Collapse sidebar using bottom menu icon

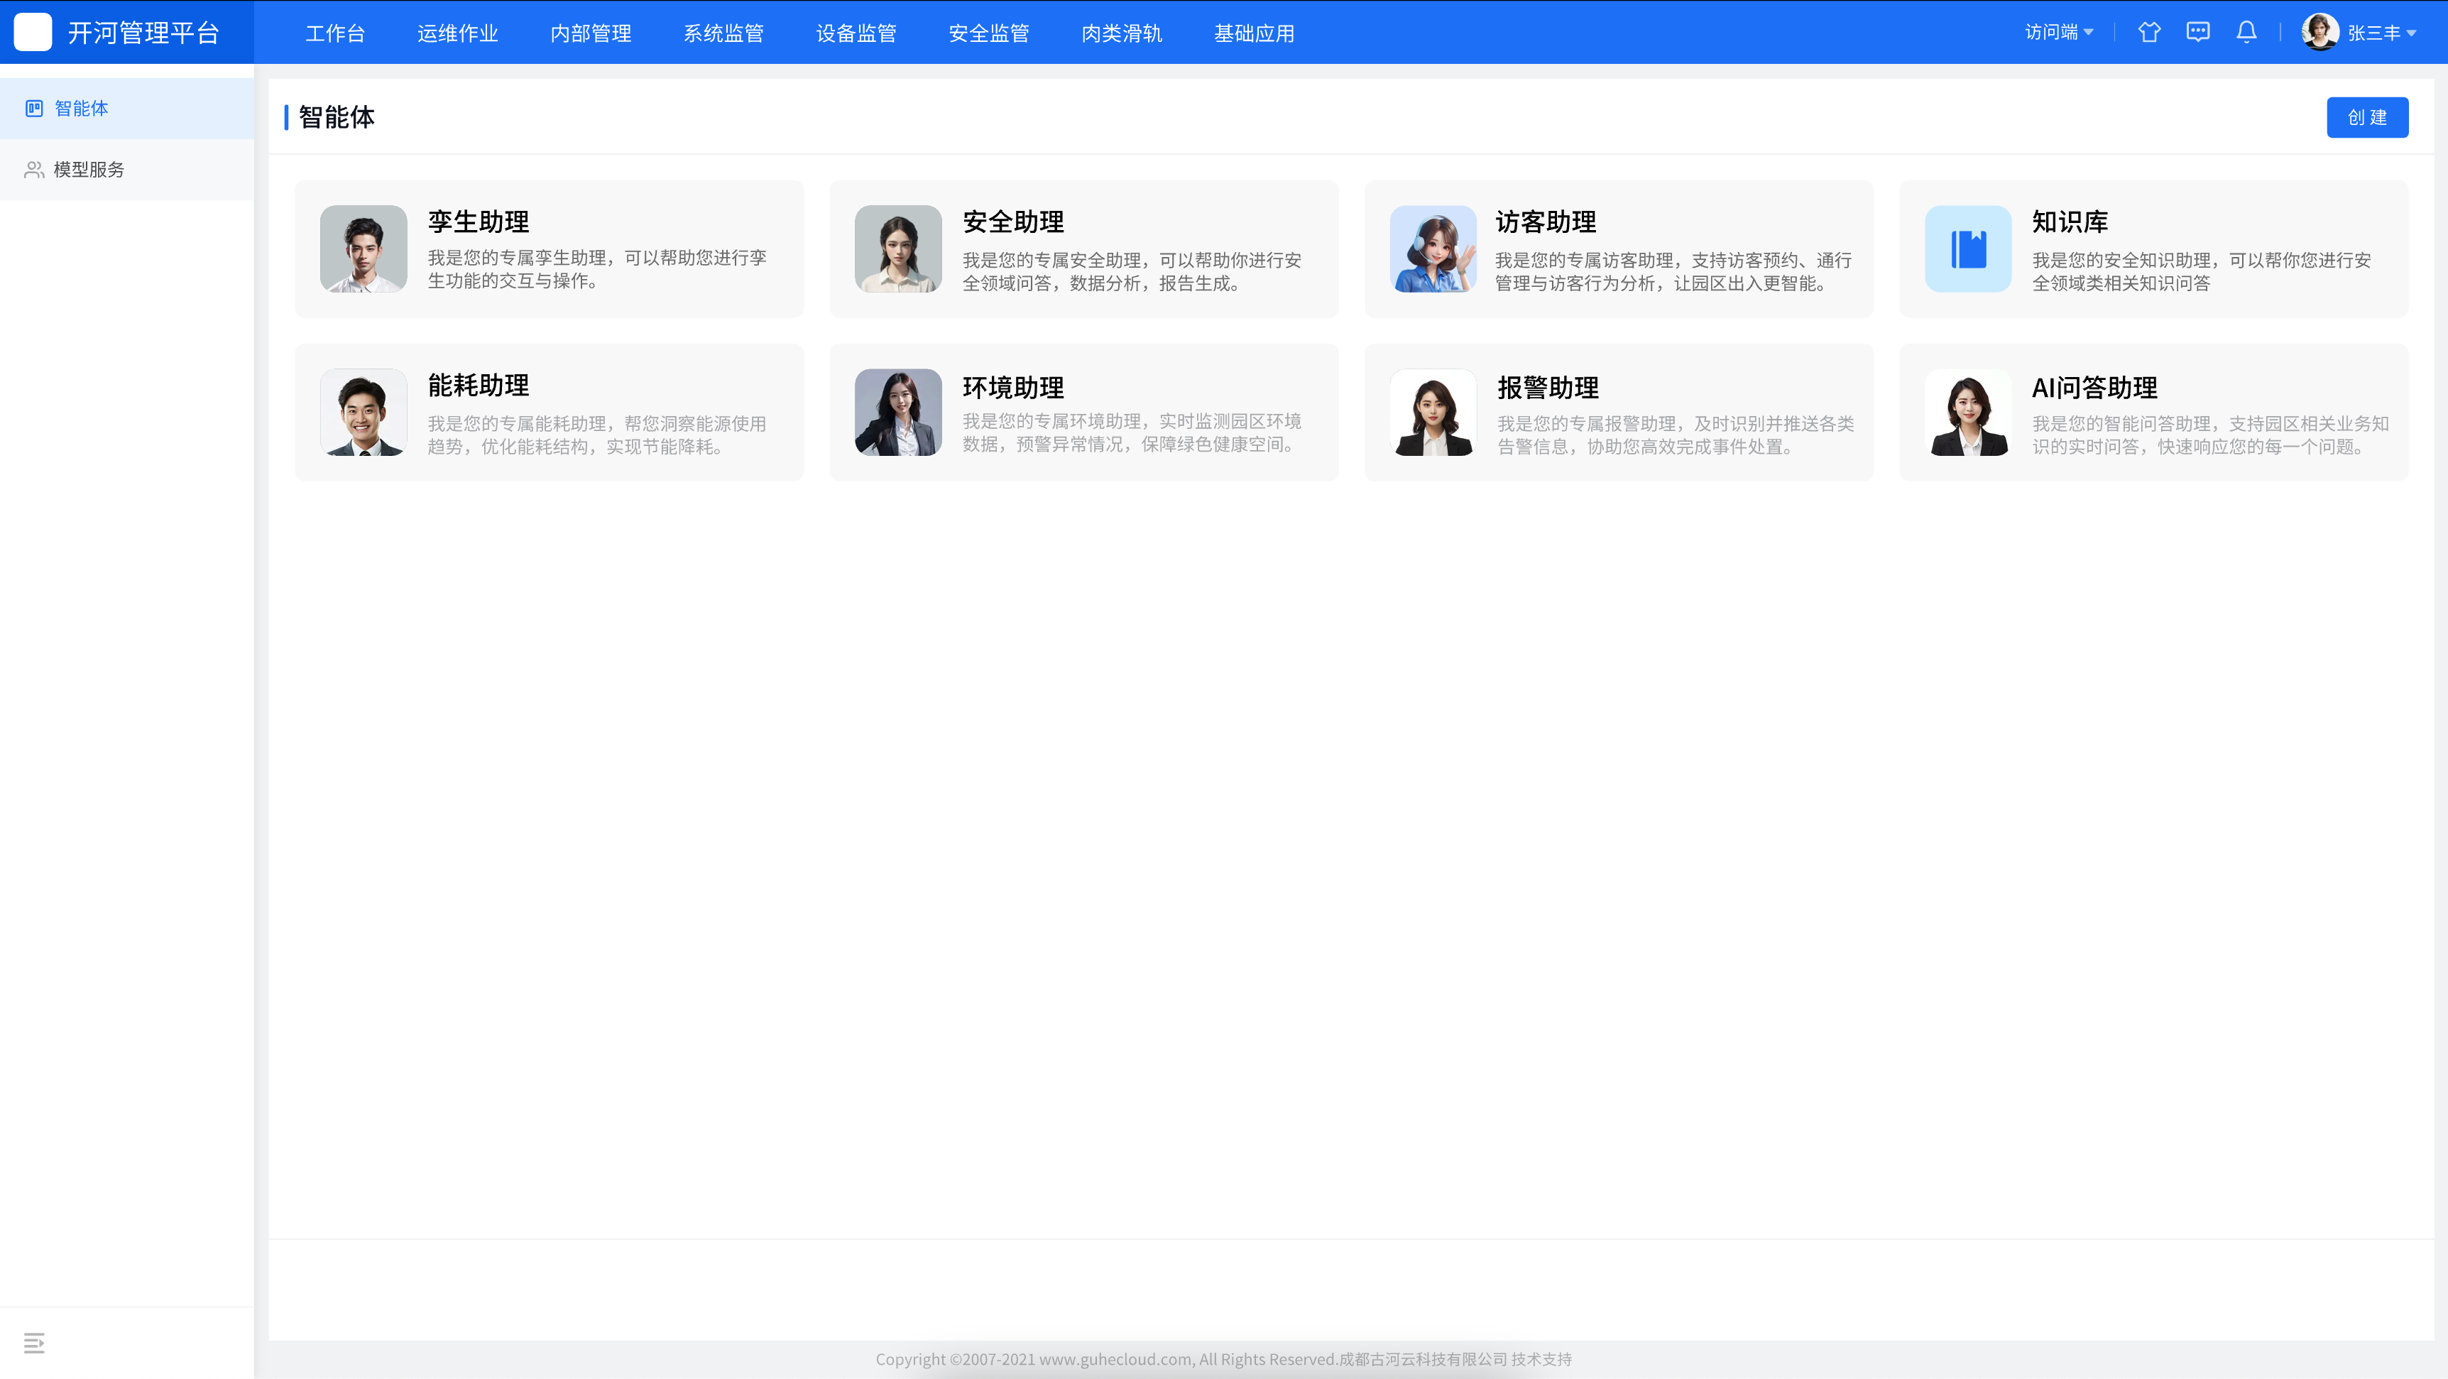pyautogui.click(x=34, y=1342)
